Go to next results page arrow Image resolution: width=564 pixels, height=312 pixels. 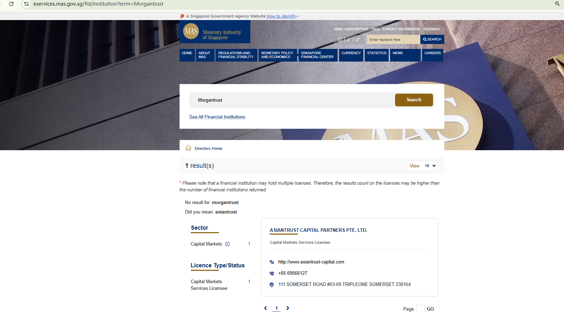[x=288, y=308]
